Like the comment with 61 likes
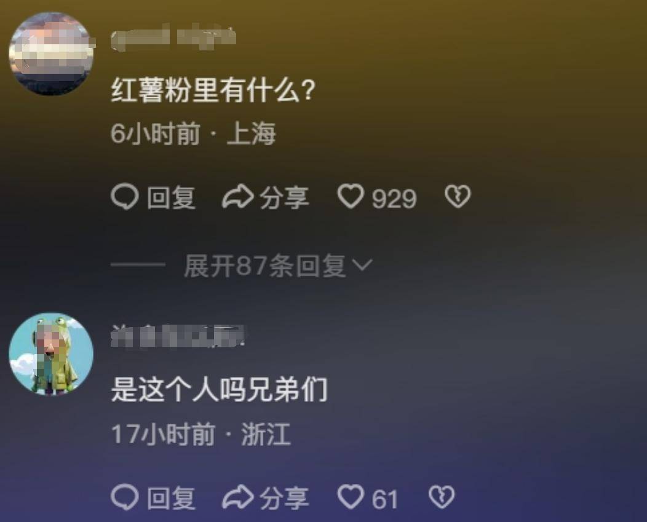This screenshot has height=522, width=647. 351,496
